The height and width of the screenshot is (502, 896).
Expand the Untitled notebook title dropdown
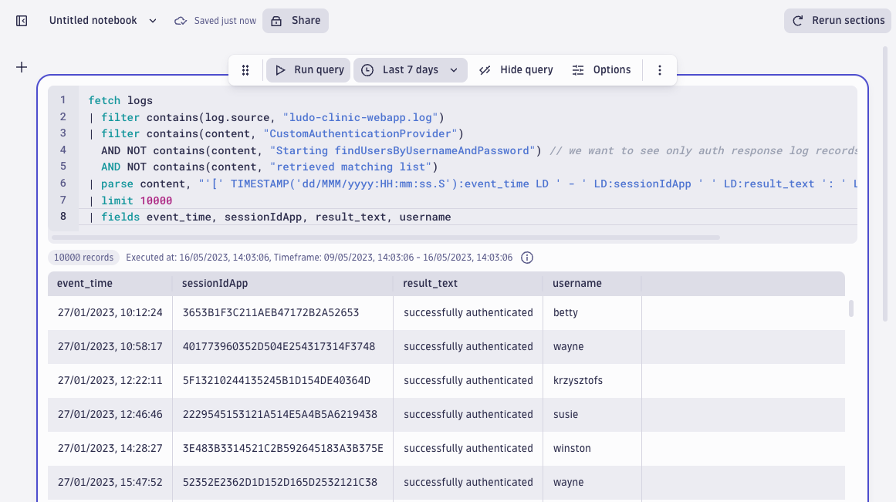[152, 21]
